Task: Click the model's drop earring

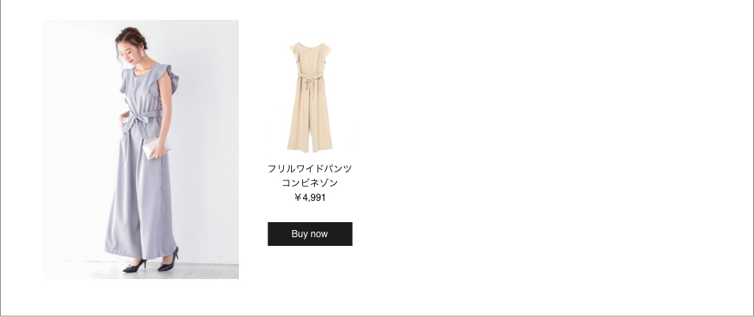Action: [x=142, y=53]
